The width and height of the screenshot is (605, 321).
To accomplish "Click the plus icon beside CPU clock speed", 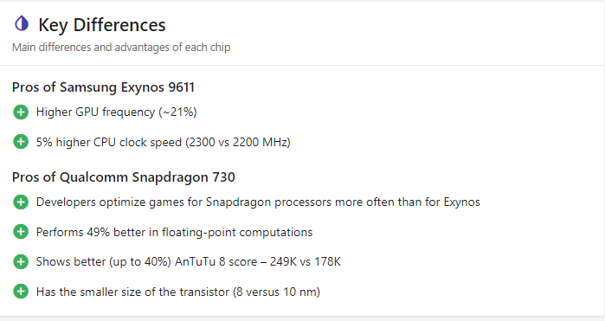I will pyautogui.click(x=21, y=142).
